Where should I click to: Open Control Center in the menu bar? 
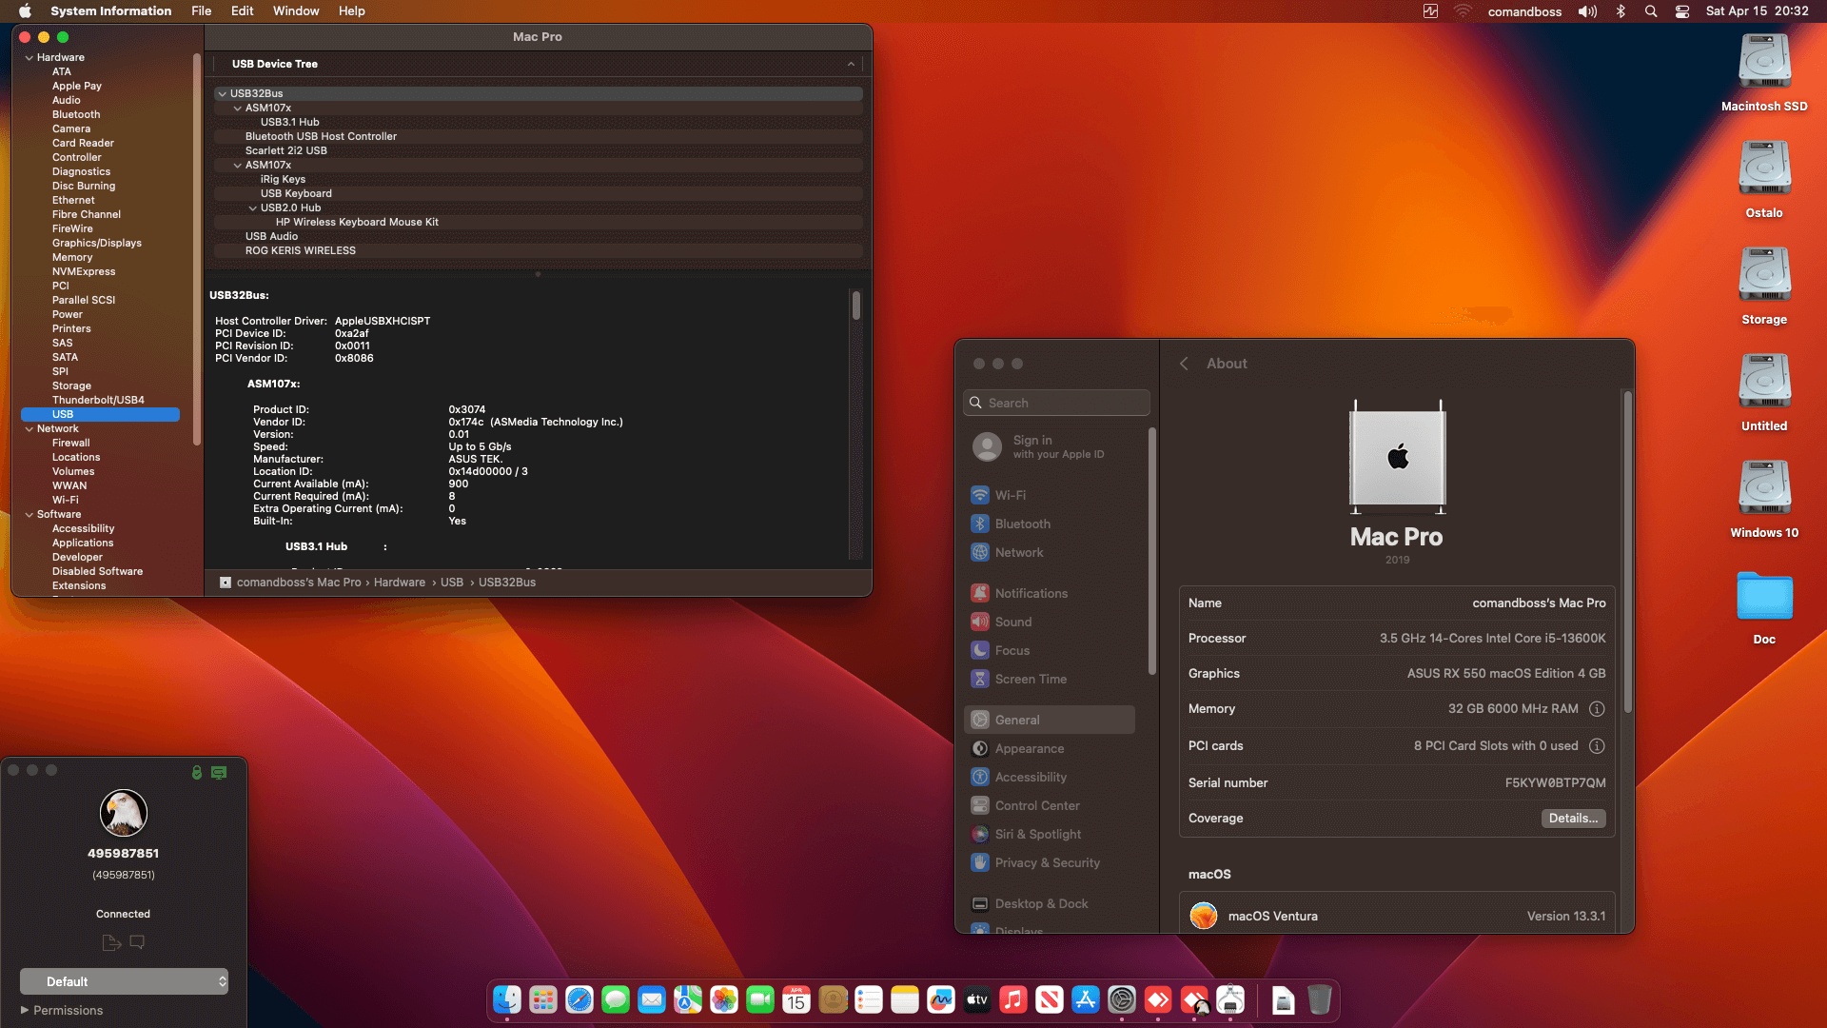pyautogui.click(x=1682, y=11)
